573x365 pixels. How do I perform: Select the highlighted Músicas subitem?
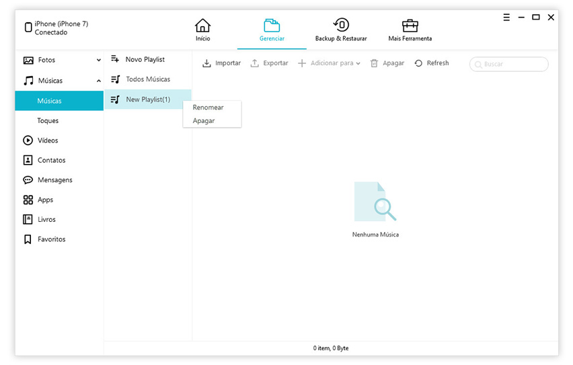click(59, 101)
